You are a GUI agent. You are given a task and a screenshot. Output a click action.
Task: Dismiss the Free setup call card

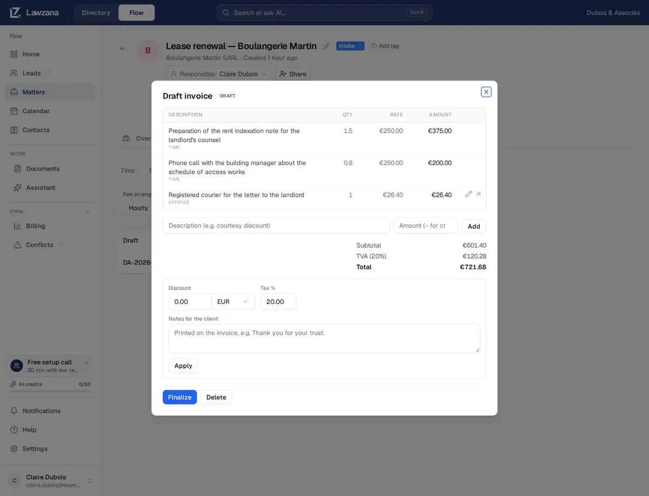87,363
